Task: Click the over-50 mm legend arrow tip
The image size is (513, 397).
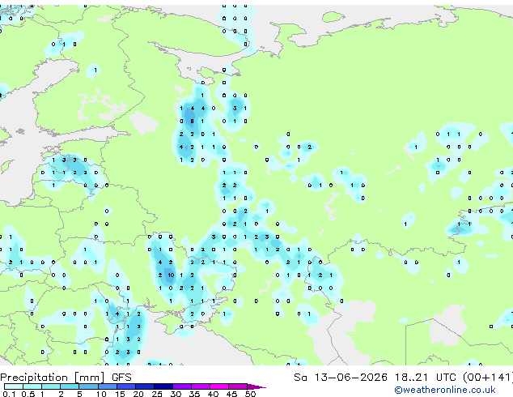Action: tap(256, 386)
